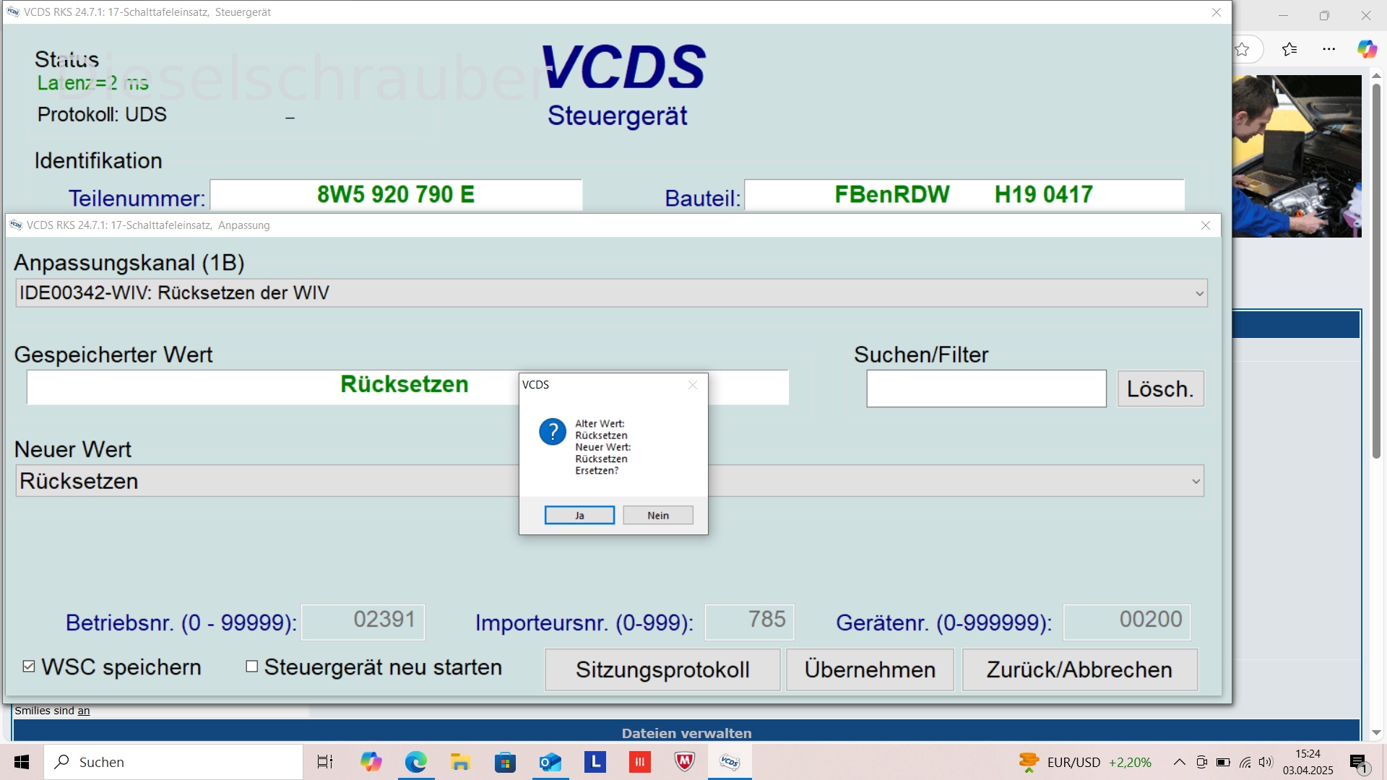
Task: Show hidden system tray icons
Action: coord(1180,762)
